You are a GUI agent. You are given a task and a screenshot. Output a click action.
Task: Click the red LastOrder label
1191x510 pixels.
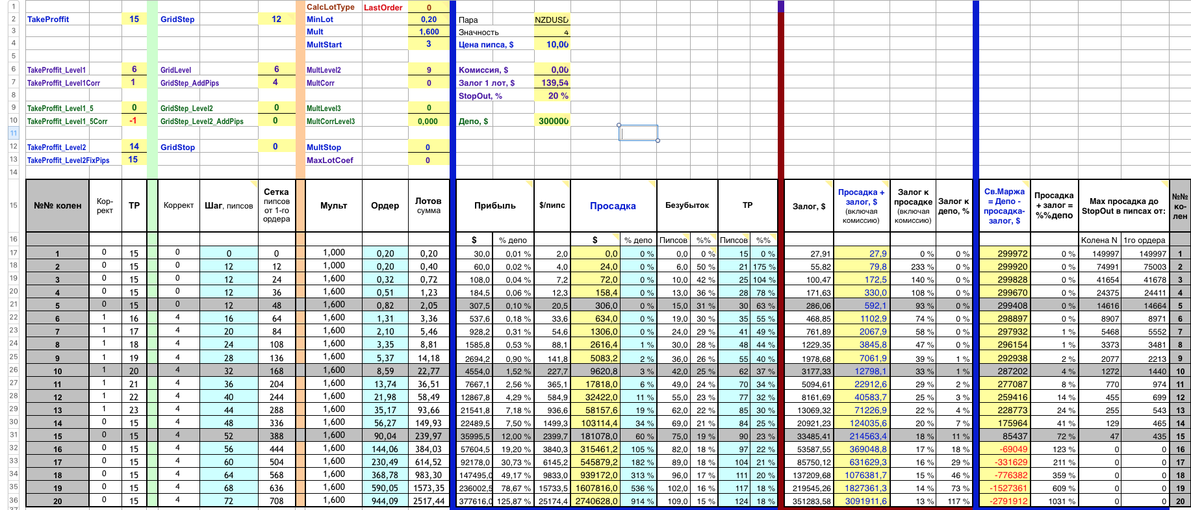point(383,8)
